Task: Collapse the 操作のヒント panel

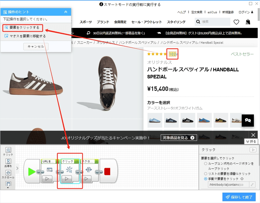Action: 66,12
